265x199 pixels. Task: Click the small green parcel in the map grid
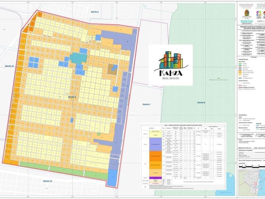click(99, 134)
